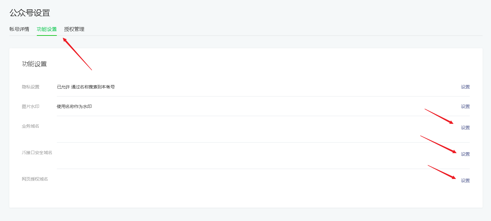This screenshot has width=491, height=221.
Task: Select the 业务域名 row label
Action: coord(31,126)
